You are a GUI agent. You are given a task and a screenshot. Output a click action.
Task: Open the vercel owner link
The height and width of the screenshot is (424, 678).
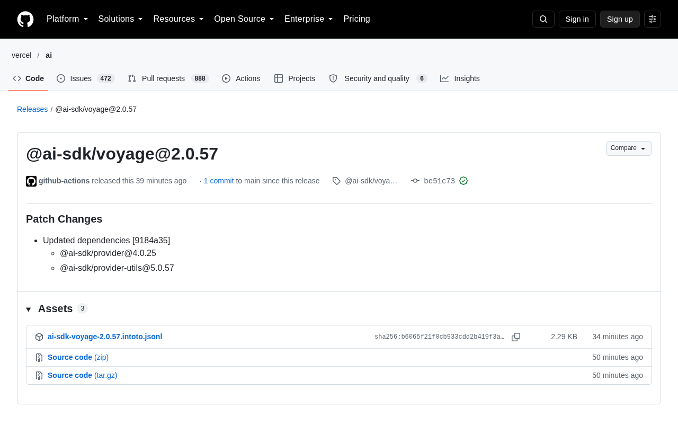[22, 55]
